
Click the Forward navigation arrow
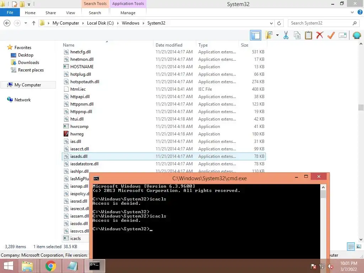point(17,23)
